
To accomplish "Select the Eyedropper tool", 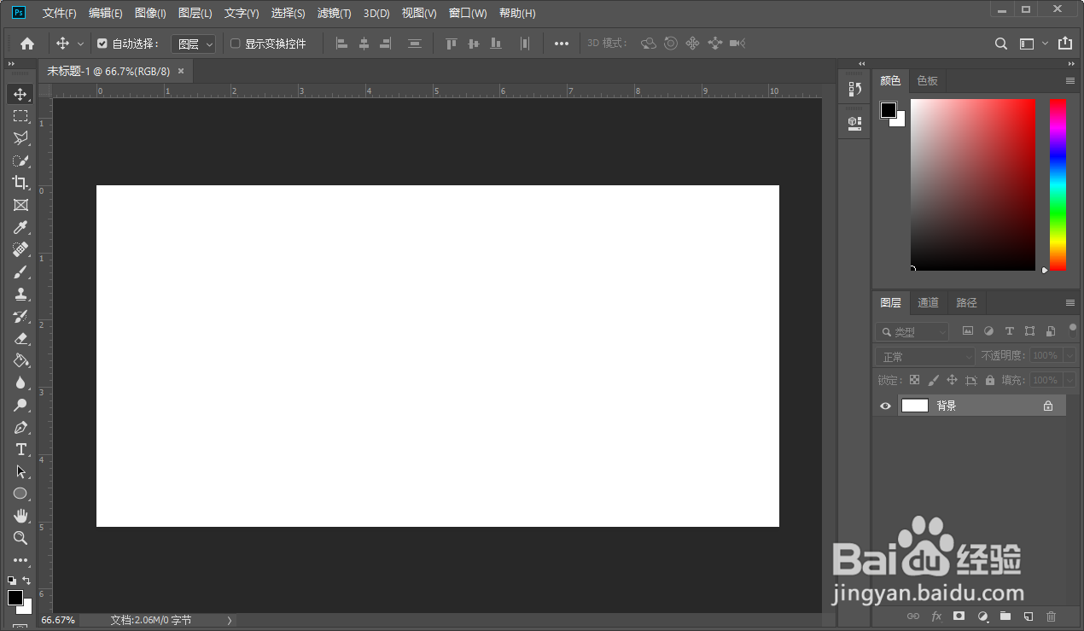I will [20, 227].
